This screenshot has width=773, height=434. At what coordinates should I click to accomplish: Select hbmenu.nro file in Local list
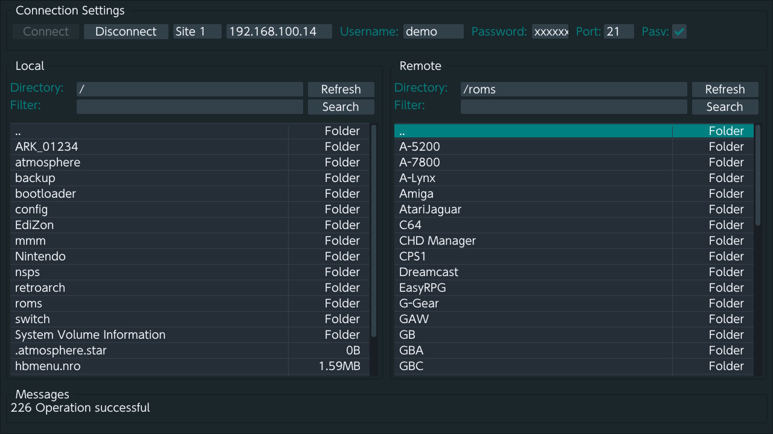(x=48, y=366)
